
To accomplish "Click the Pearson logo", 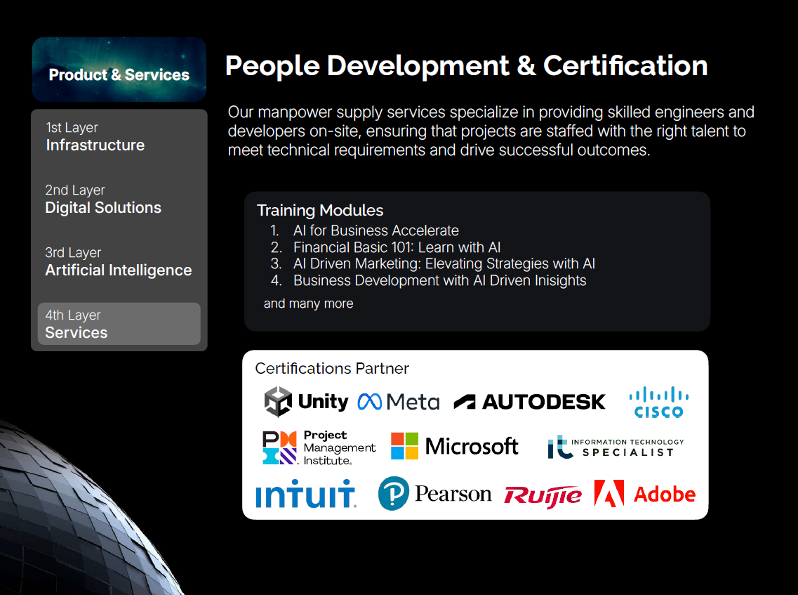I will point(434,493).
